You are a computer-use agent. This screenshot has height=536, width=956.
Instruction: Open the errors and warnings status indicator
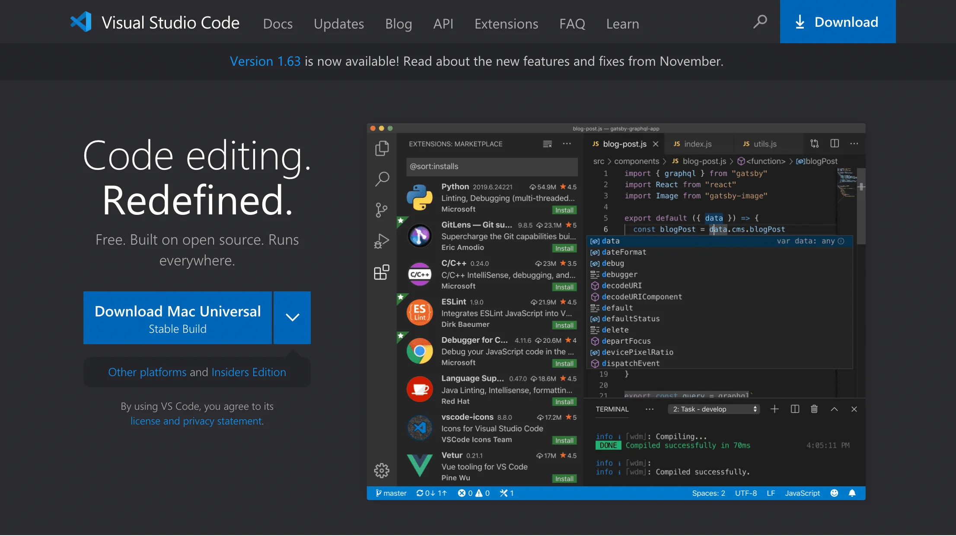(x=474, y=493)
